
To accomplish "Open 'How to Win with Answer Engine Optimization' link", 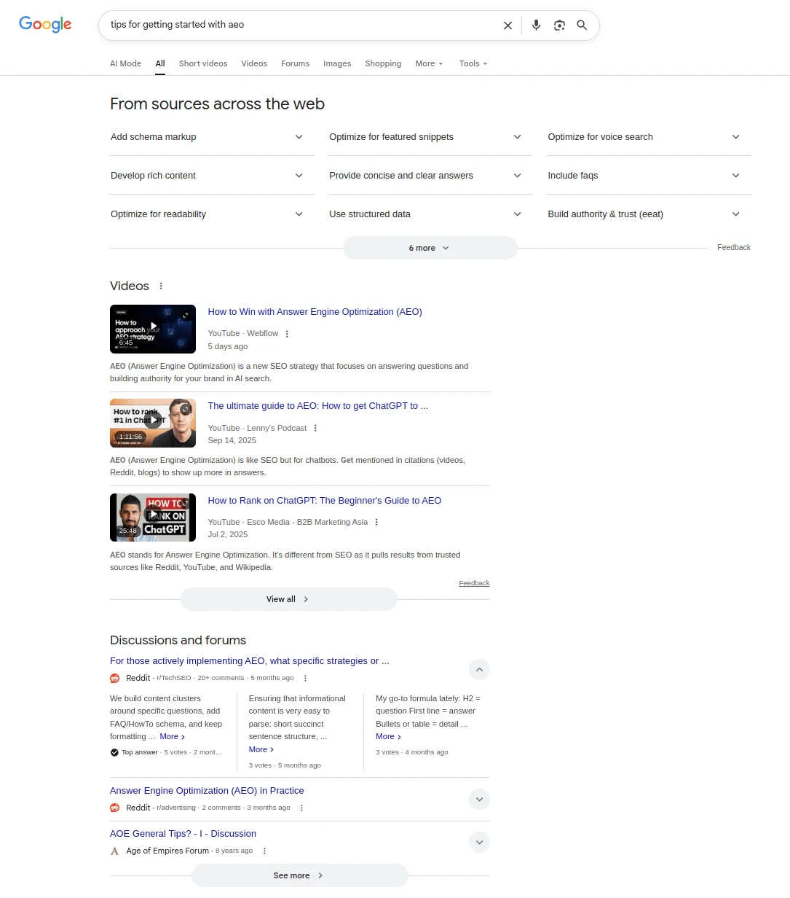I will coord(315,312).
